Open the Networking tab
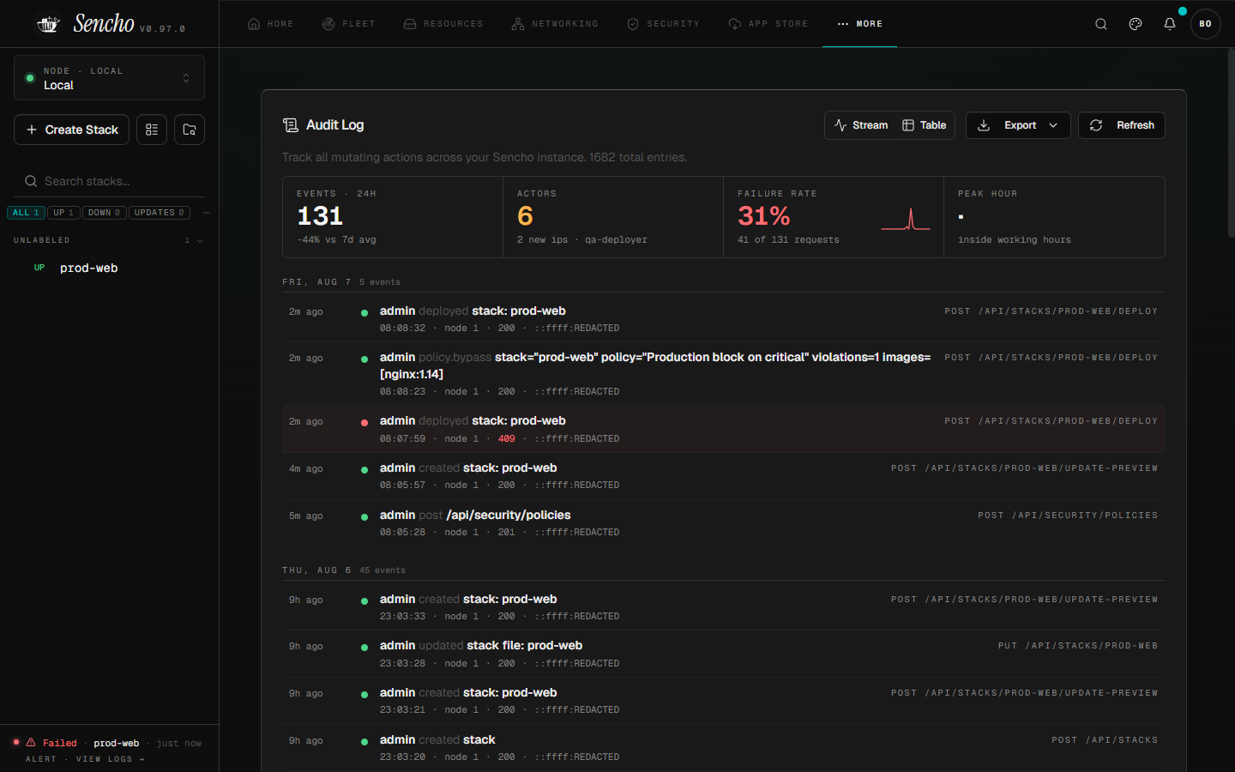This screenshot has width=1235, height=772. pos(555,24)
